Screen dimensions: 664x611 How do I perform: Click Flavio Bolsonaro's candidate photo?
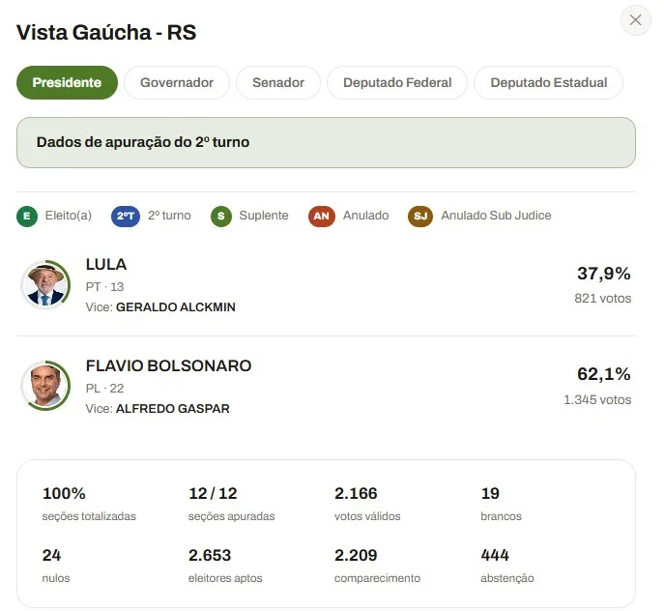pyautogui.click(x=45, y=386)
